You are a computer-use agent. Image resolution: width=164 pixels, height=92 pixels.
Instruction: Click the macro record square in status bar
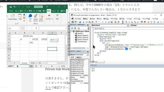click(18, 66)
